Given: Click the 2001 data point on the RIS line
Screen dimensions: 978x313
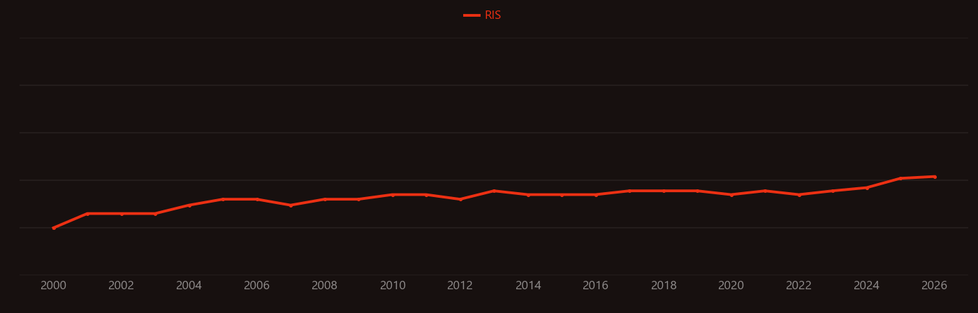Looking at the screenshot, I should click(x=87, y=214).
